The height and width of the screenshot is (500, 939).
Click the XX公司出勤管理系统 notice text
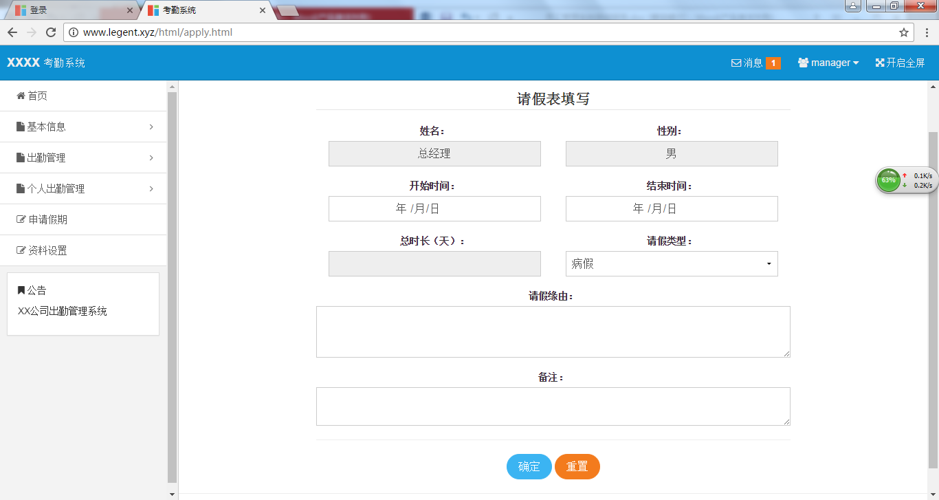click(x=63, y=311)
